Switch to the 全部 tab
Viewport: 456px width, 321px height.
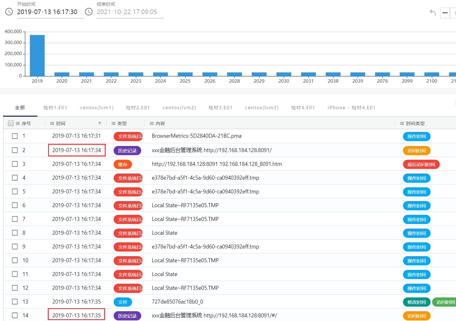20,108
